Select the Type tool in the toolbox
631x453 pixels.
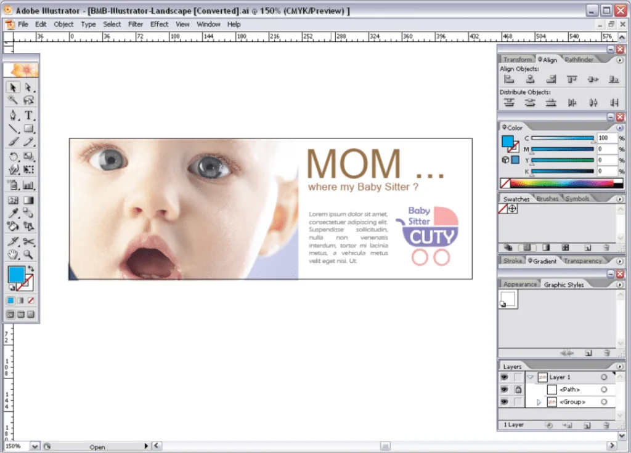tap(29, 115)
